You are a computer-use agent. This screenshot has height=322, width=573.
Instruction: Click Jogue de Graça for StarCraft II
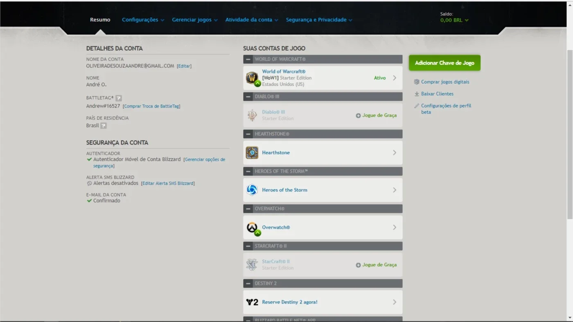point(379,265)
